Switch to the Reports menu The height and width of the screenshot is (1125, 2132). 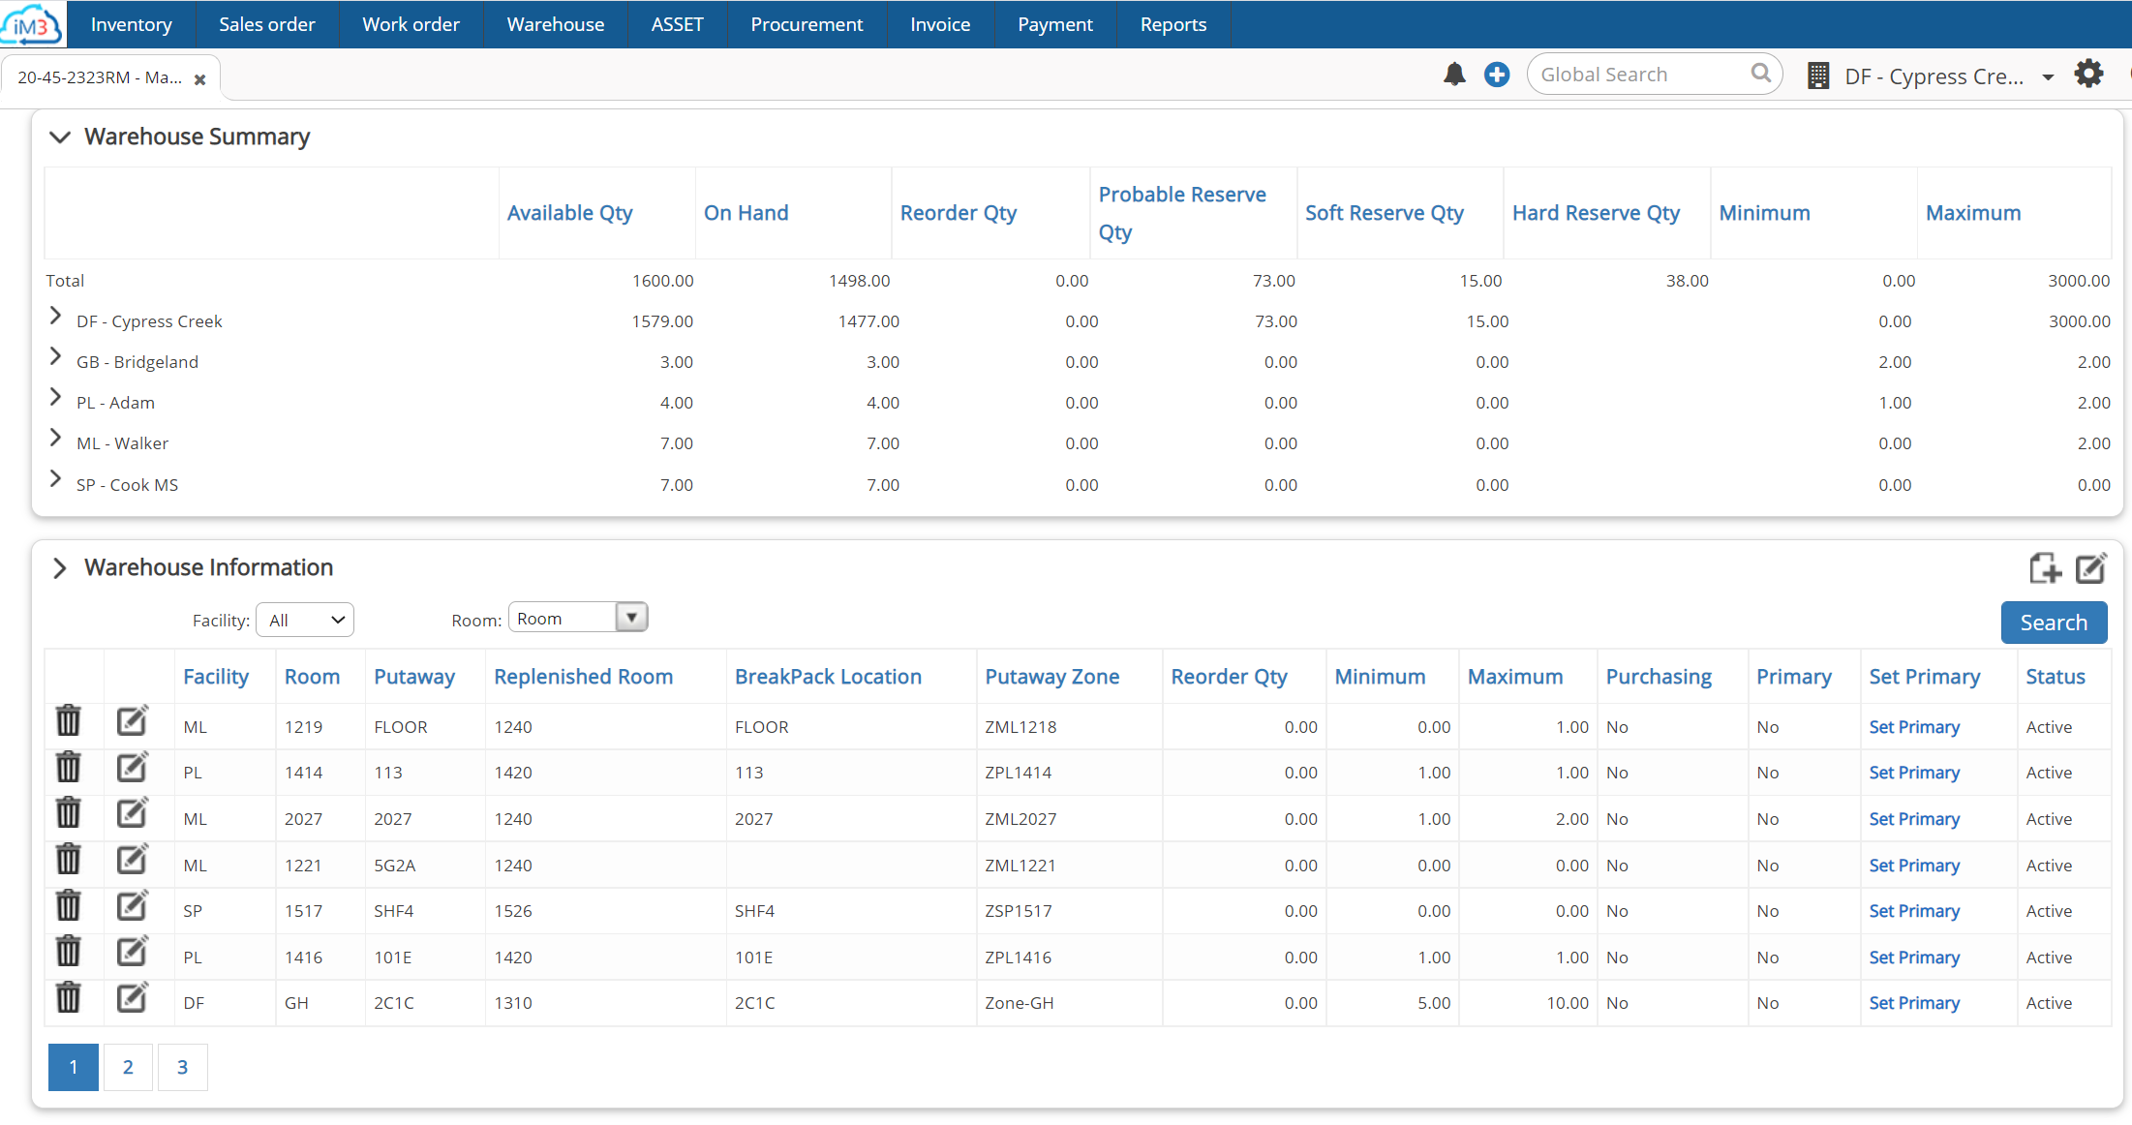(1173, 24)
